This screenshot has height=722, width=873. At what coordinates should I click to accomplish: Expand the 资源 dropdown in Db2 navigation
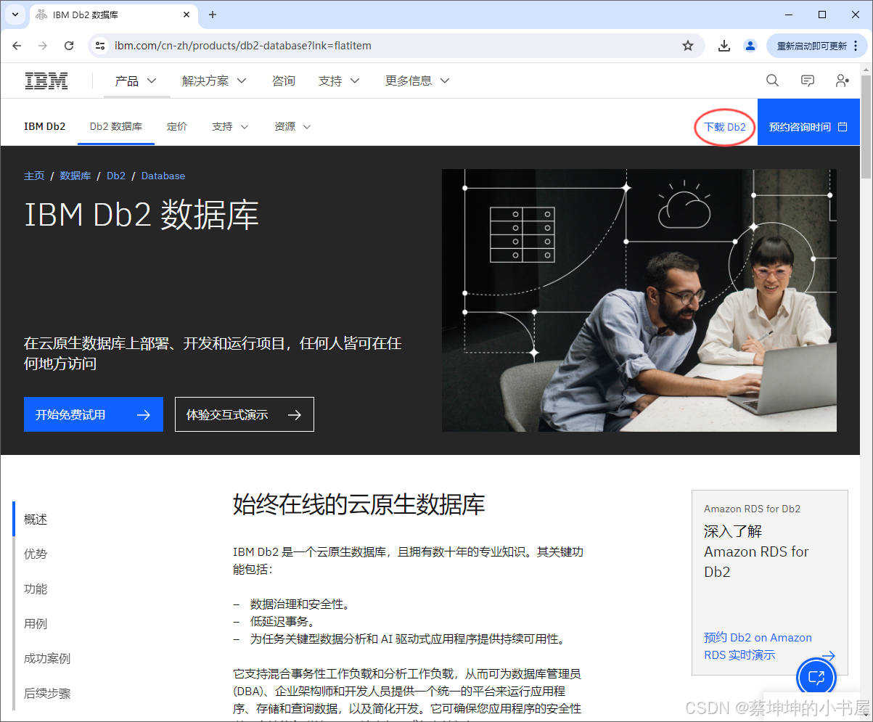(292, 126)
